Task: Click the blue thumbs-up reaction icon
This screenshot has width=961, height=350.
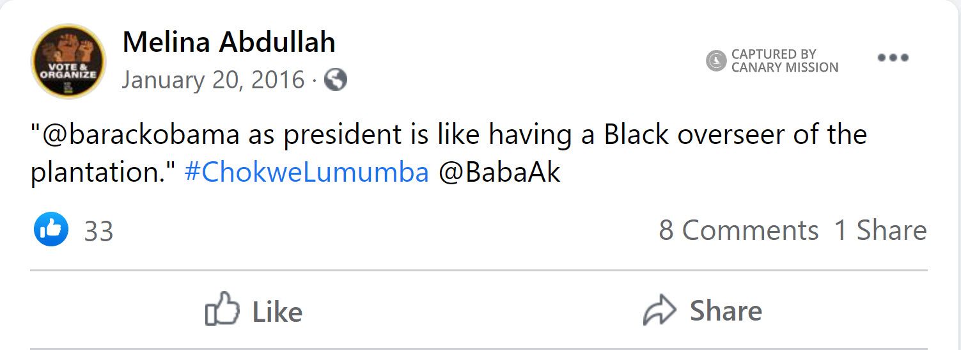Action: [51, 230]
